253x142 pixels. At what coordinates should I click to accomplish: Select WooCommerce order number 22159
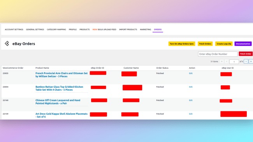tap(5, 114)
